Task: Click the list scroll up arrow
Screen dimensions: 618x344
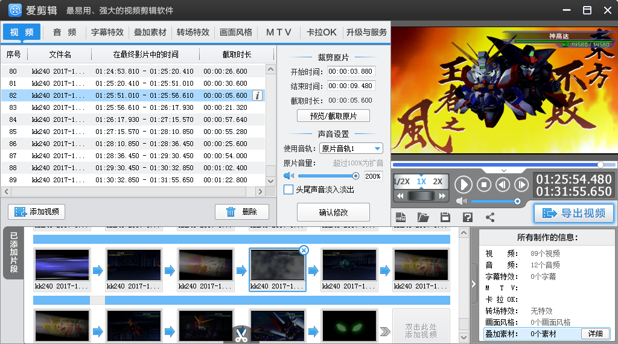Action: 270,69
